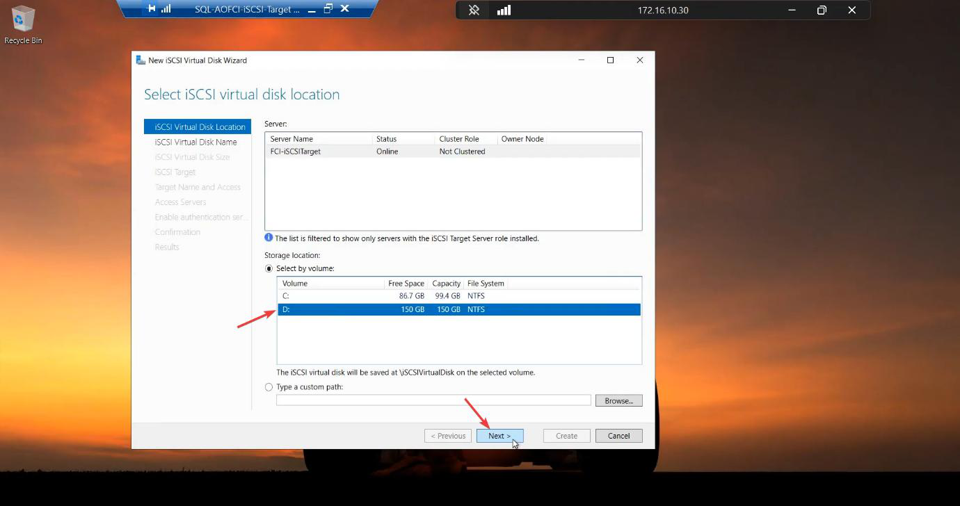Go to Access Servers step
Screen dimensions: 960x506
click(180, 202)
